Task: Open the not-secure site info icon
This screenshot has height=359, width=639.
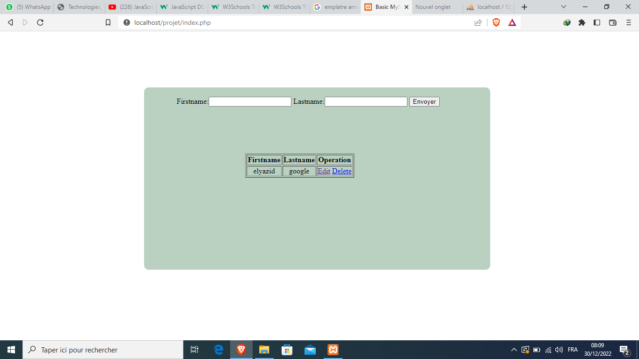Action: 127,22
